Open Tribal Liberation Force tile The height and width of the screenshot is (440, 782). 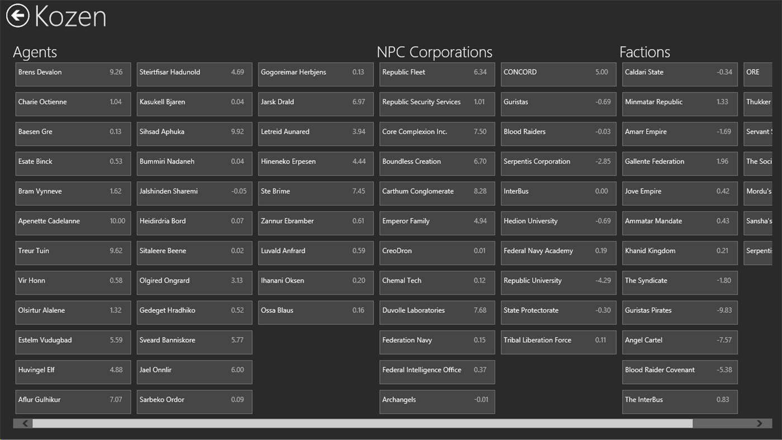558,342
